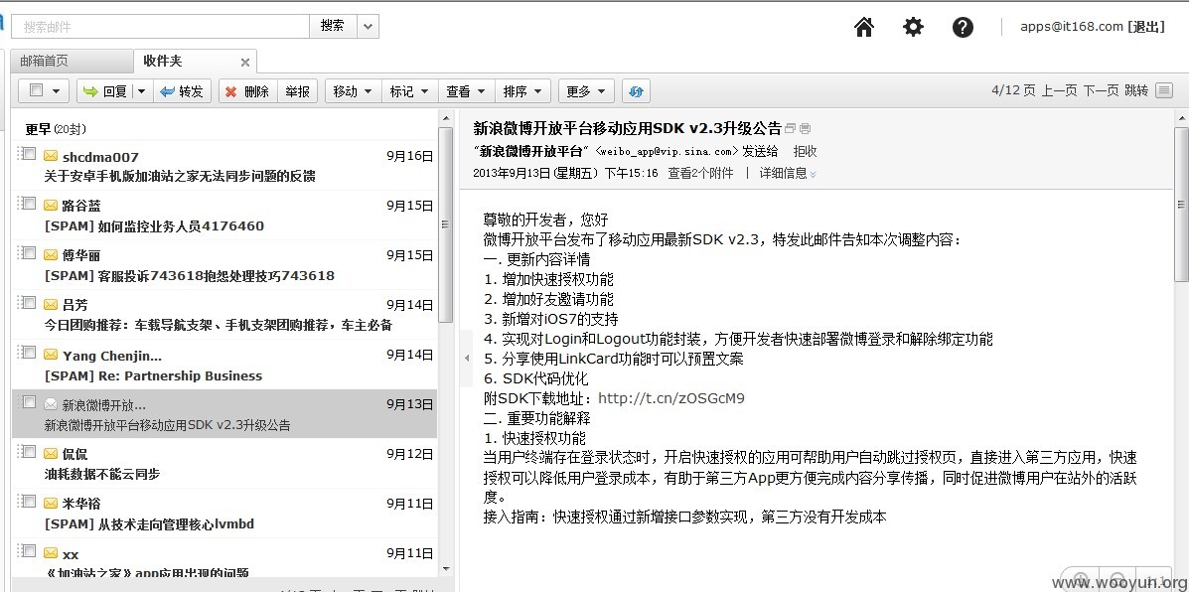Image resolution: width=1189 pixels, height=592 pixels.
Task: Go to 上一页 previous page
Action: coord(1059,91)
